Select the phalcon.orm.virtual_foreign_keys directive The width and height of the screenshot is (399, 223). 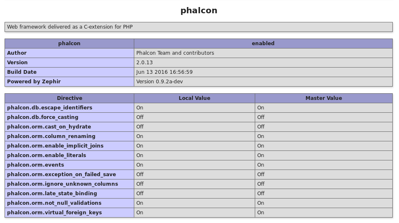[x=54, y=213]
